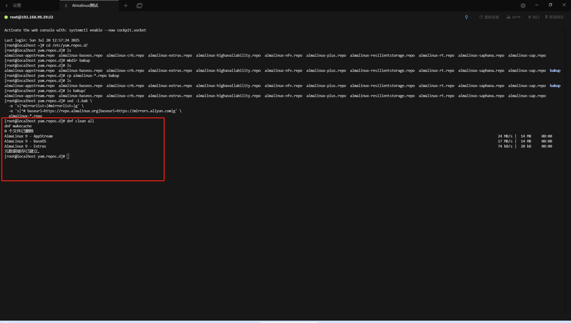Open the settings gear in title bar
571x323 pixels.
(x=523, y=5)
